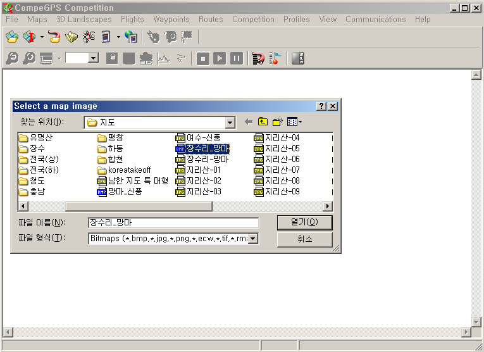Click the Play flight animation button

(220, 58)
